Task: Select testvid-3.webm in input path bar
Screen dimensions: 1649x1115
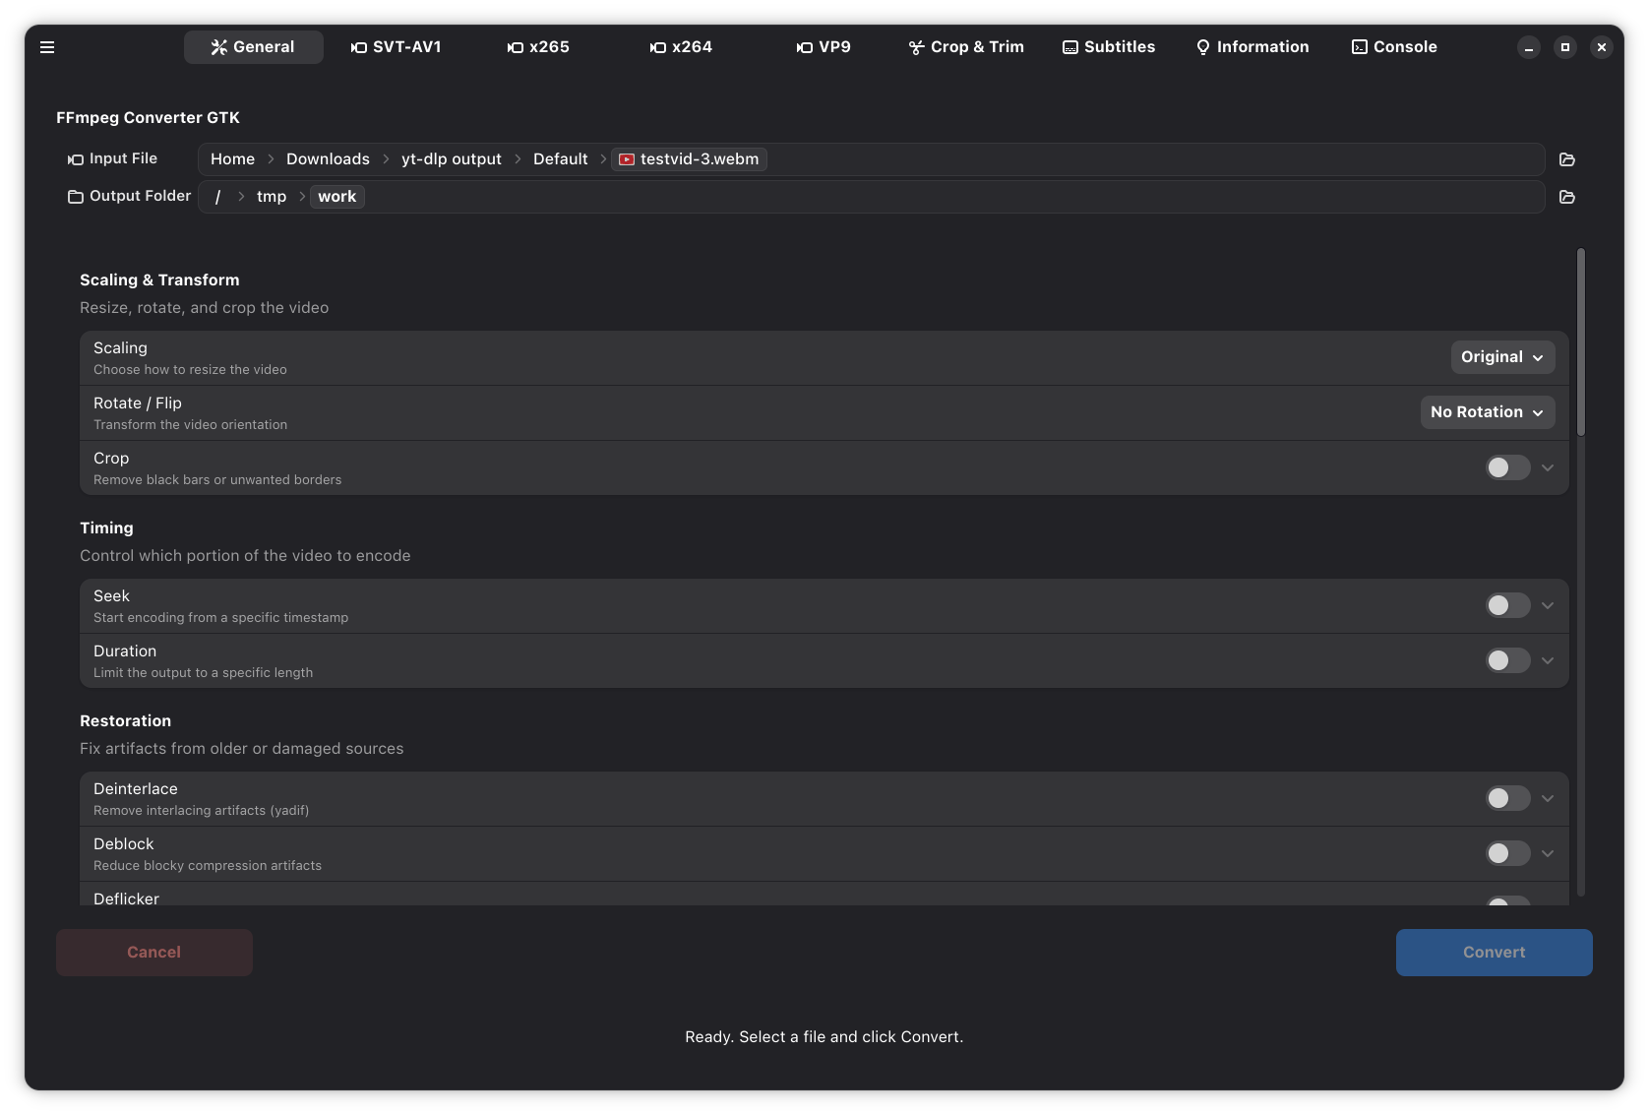Action: click(x=690, y=159)
